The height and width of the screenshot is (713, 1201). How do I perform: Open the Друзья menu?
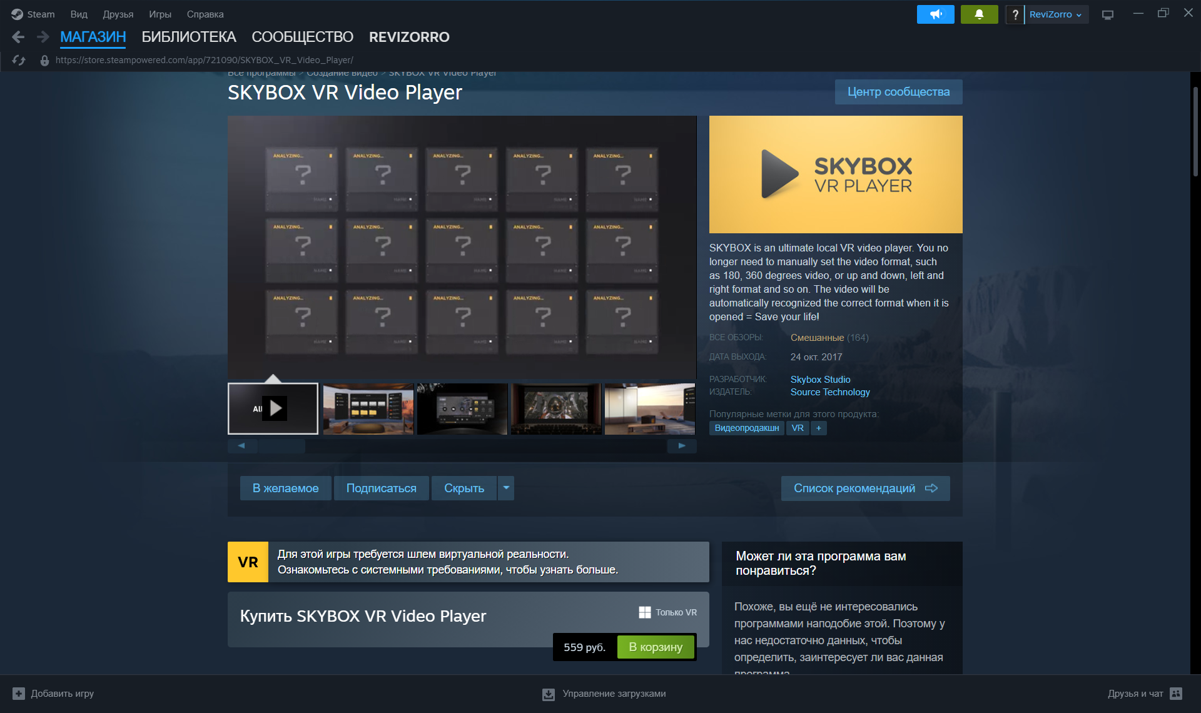click(x=118, y=14)
